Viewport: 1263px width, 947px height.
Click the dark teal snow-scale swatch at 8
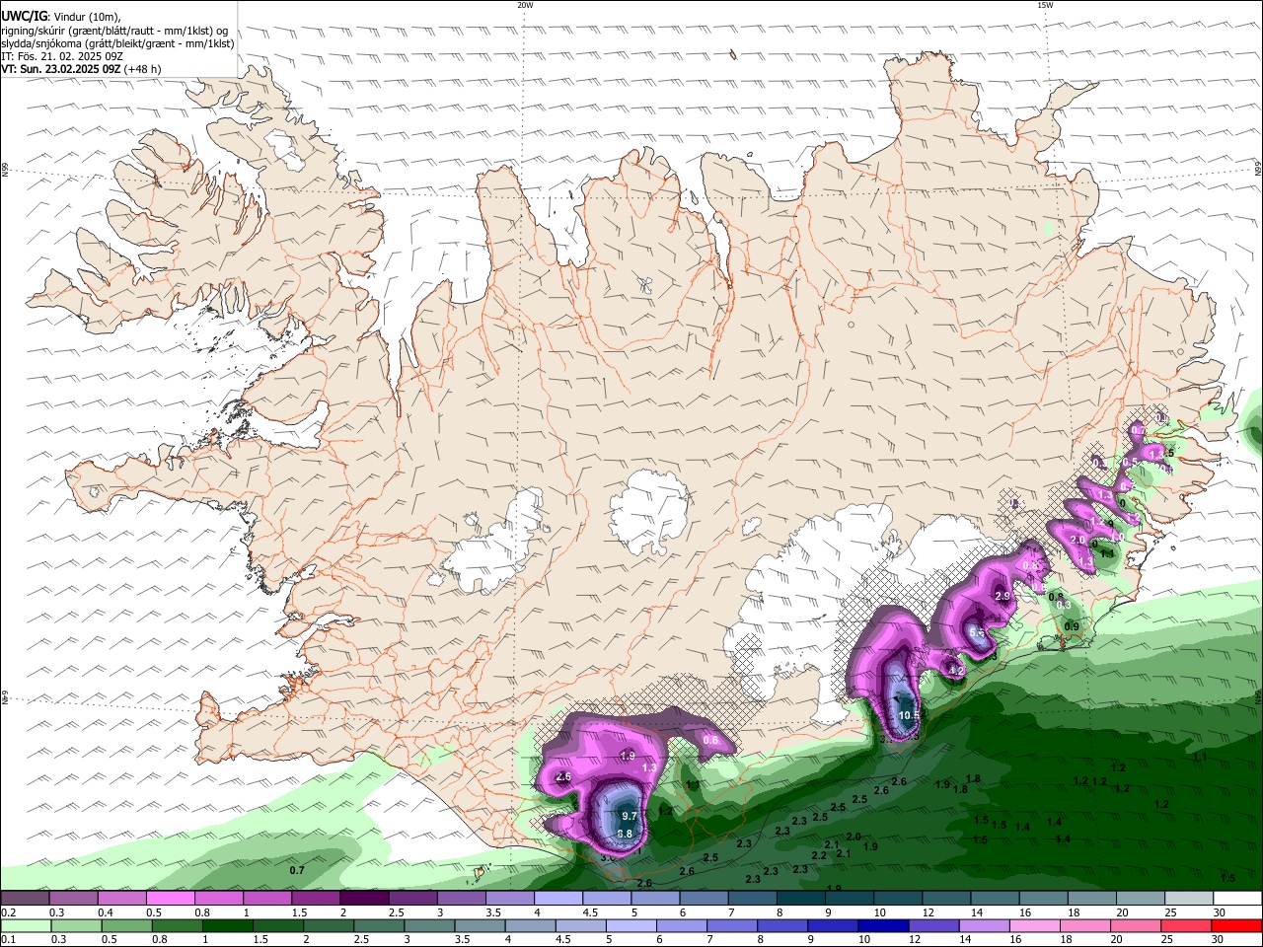(x=801, y=899)
